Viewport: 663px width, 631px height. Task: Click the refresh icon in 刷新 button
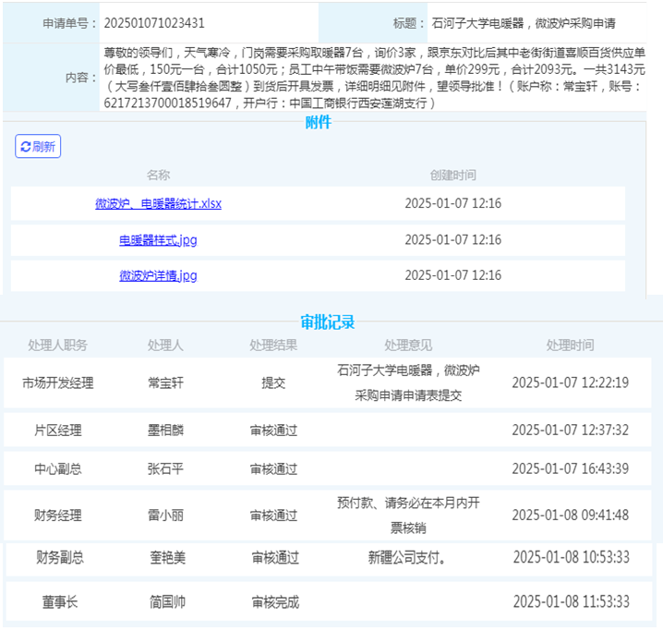click(25, 146)
